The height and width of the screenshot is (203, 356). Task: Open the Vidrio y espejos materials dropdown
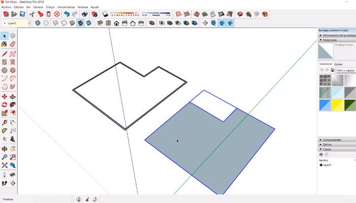[346, 71]
